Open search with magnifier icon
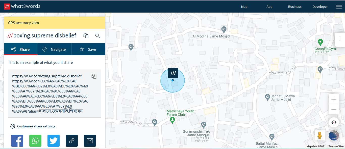Image resolution: width=345 pixels, height=149 pixels. (97, 36)
